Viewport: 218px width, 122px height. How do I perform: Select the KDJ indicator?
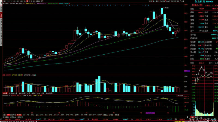click(x=24, y=115)
